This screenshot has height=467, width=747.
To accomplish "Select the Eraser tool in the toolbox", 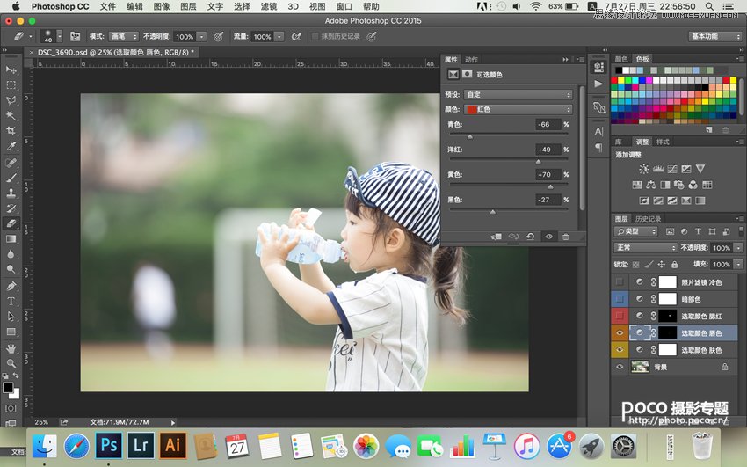I will 11,223.
